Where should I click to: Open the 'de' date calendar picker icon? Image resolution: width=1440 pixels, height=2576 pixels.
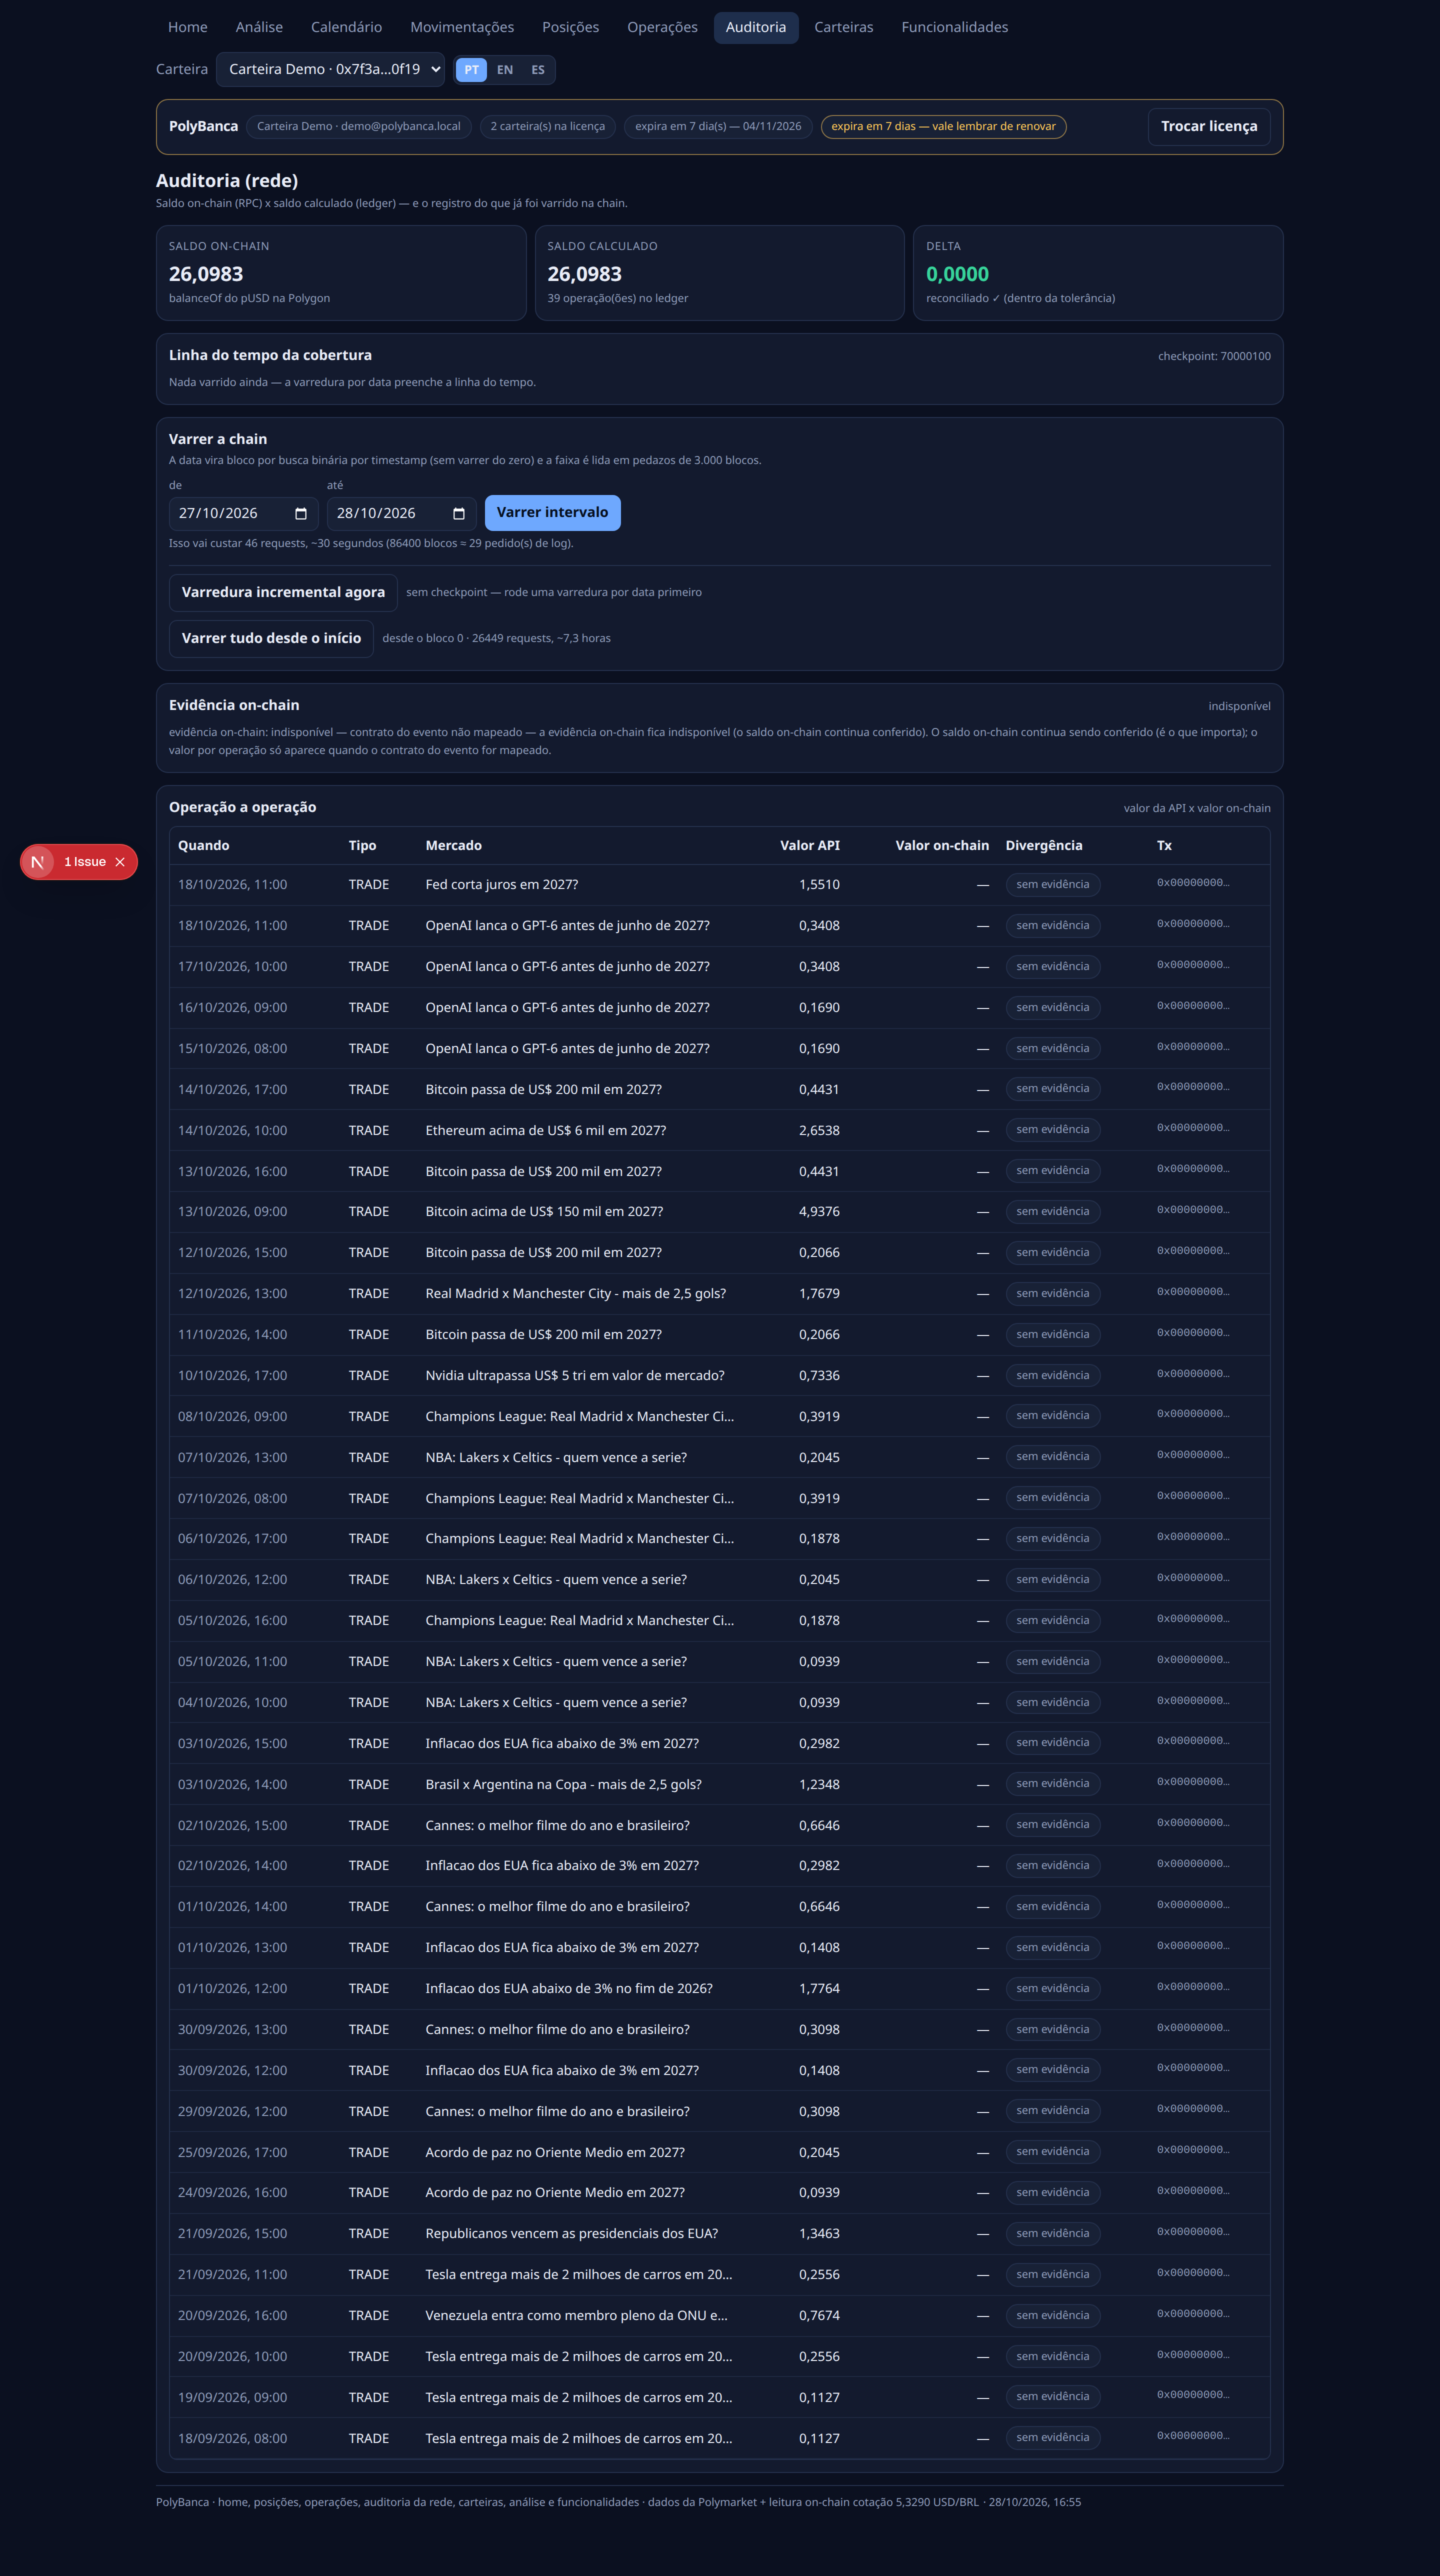[301, 513]
